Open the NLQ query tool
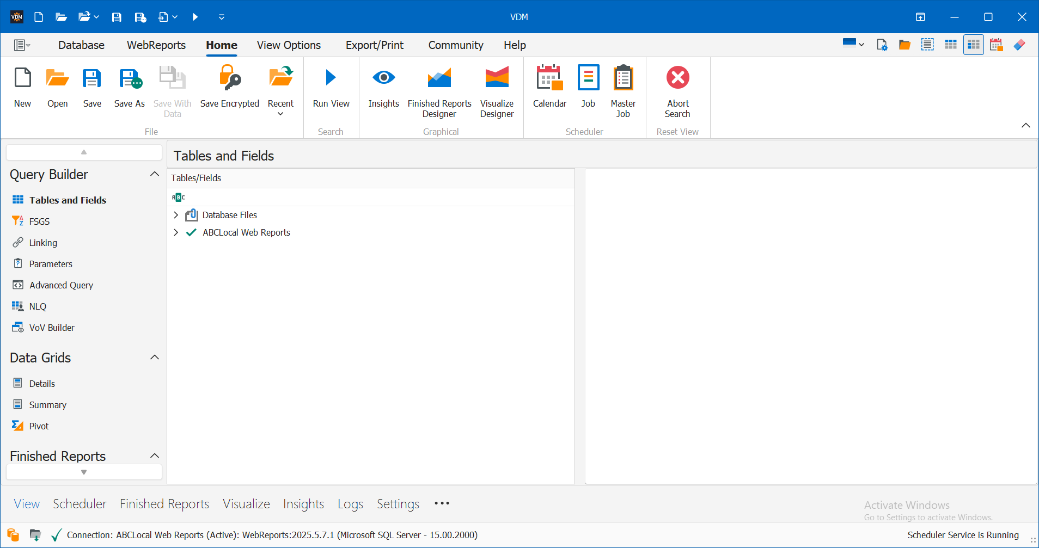 36,306
